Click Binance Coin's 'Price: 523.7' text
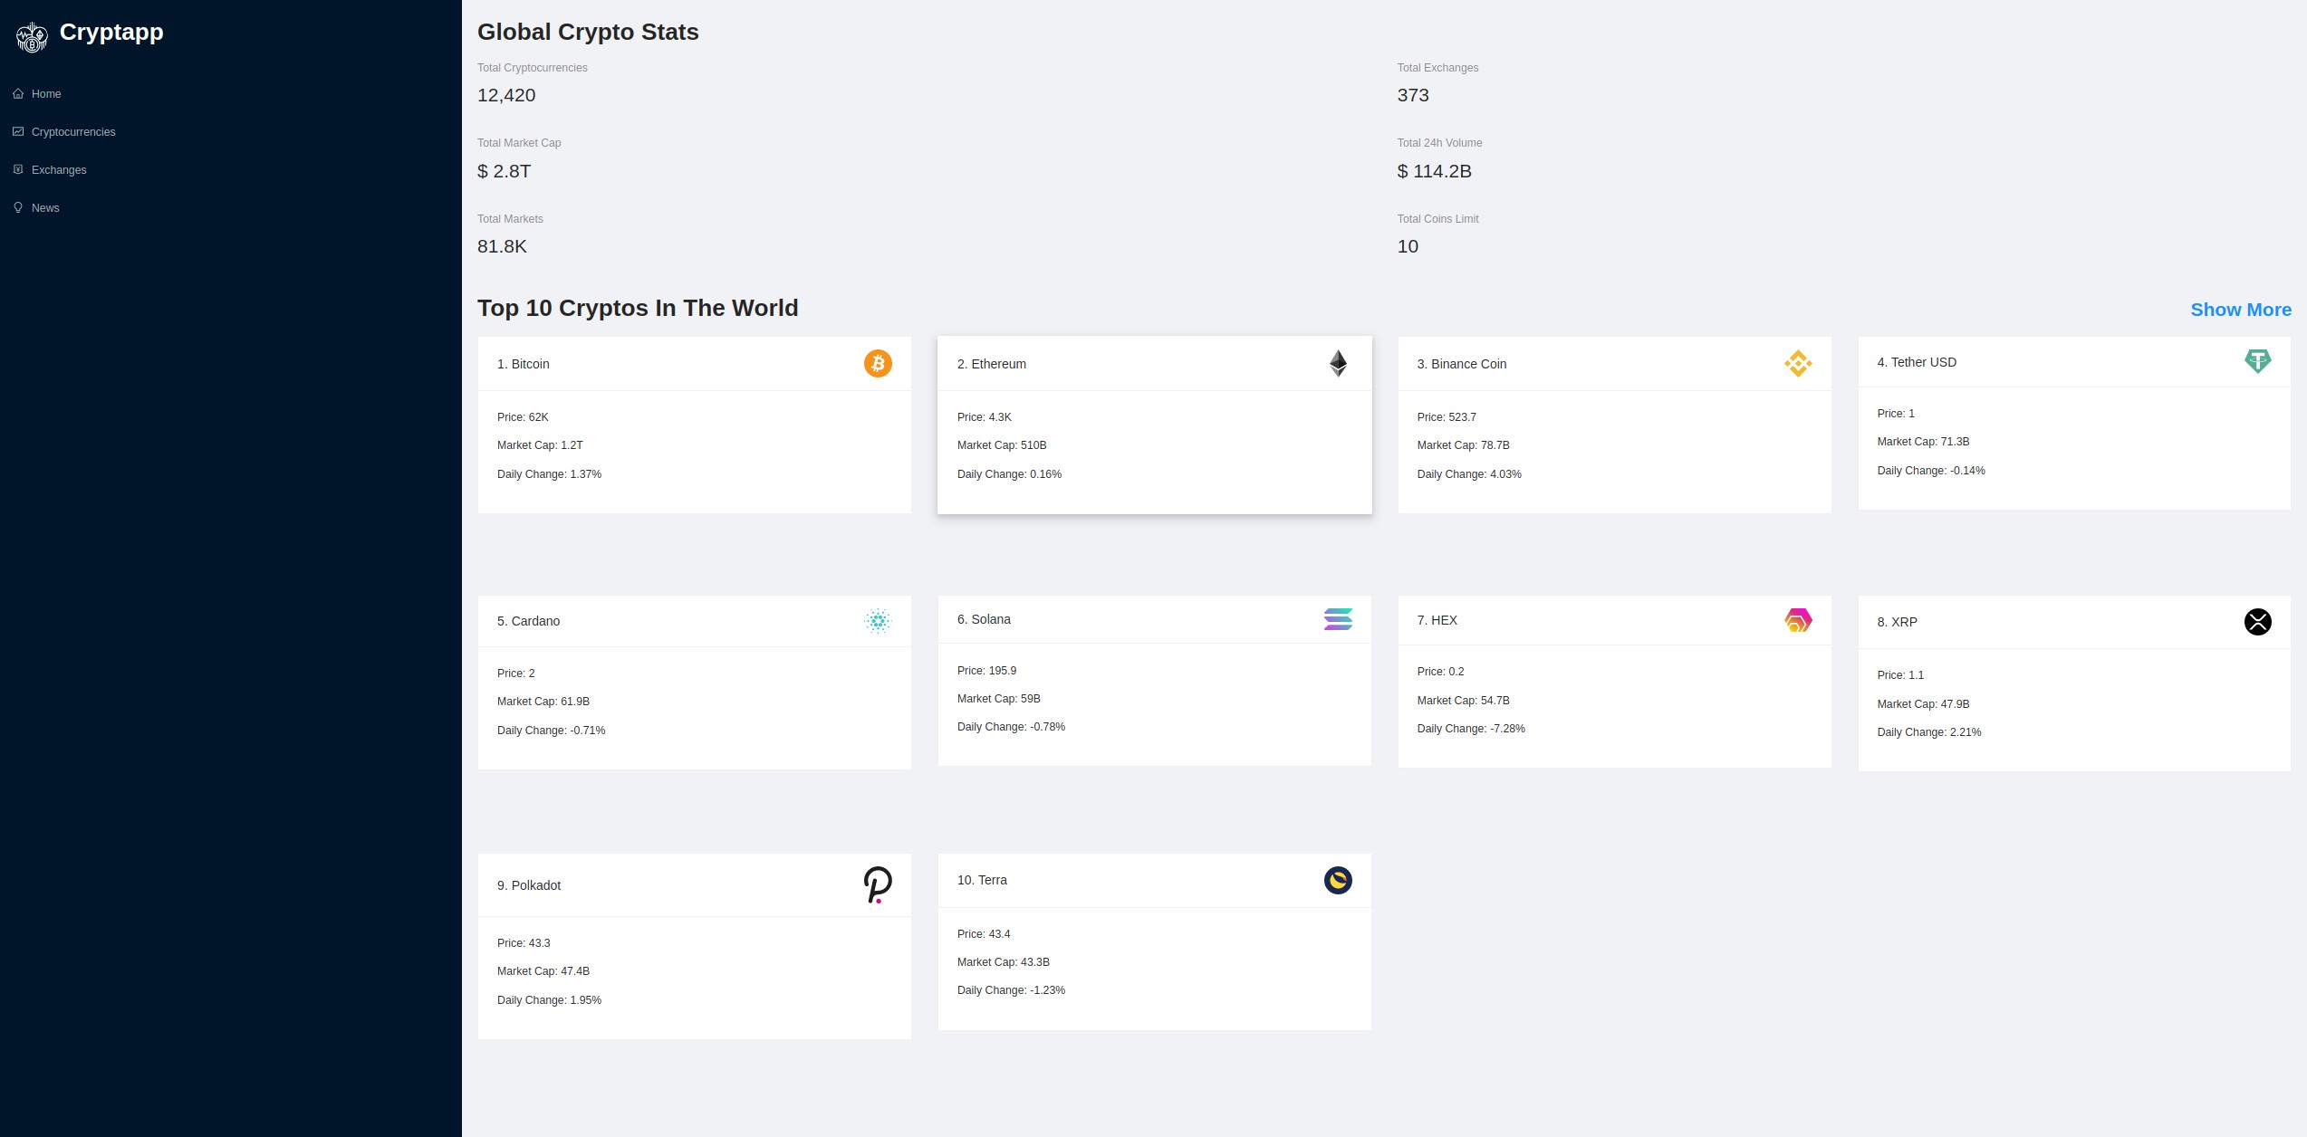2307x1137 pixels. [1447, 417]
